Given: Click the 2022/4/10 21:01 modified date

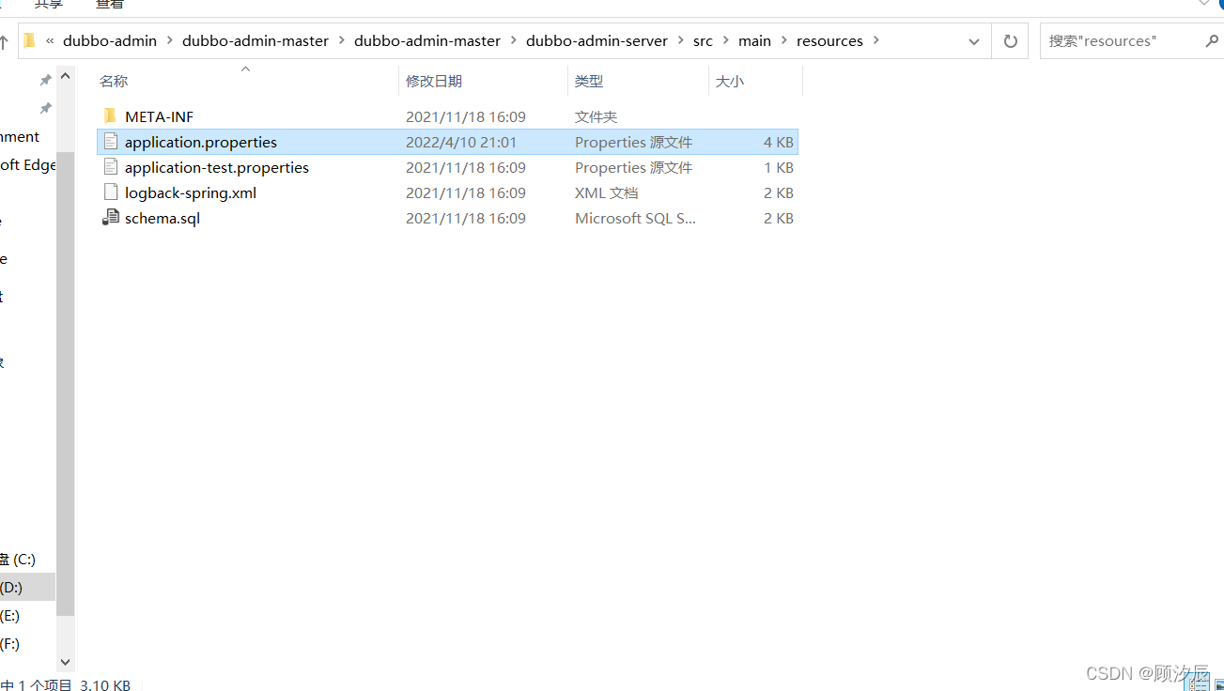Looking at the screenshot, I should (461, 142).
